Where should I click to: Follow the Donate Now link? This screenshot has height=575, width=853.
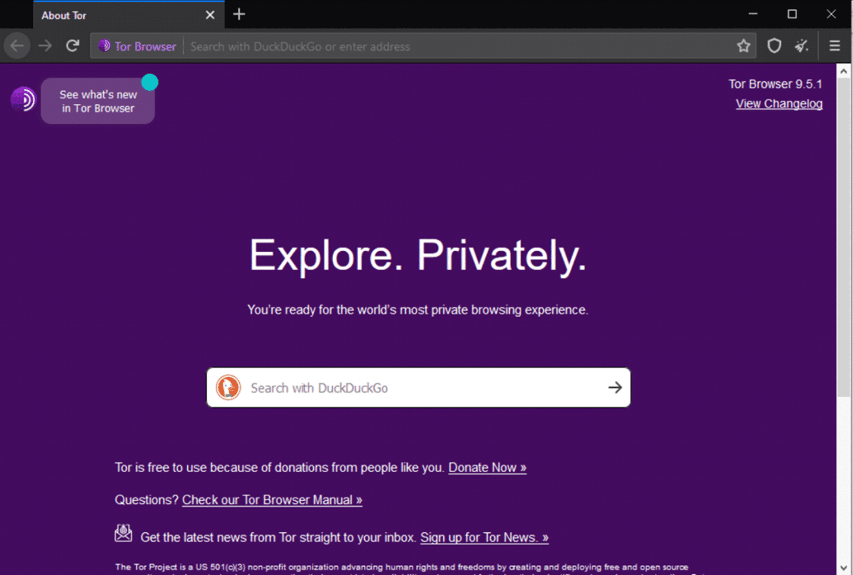click(487, 468)
